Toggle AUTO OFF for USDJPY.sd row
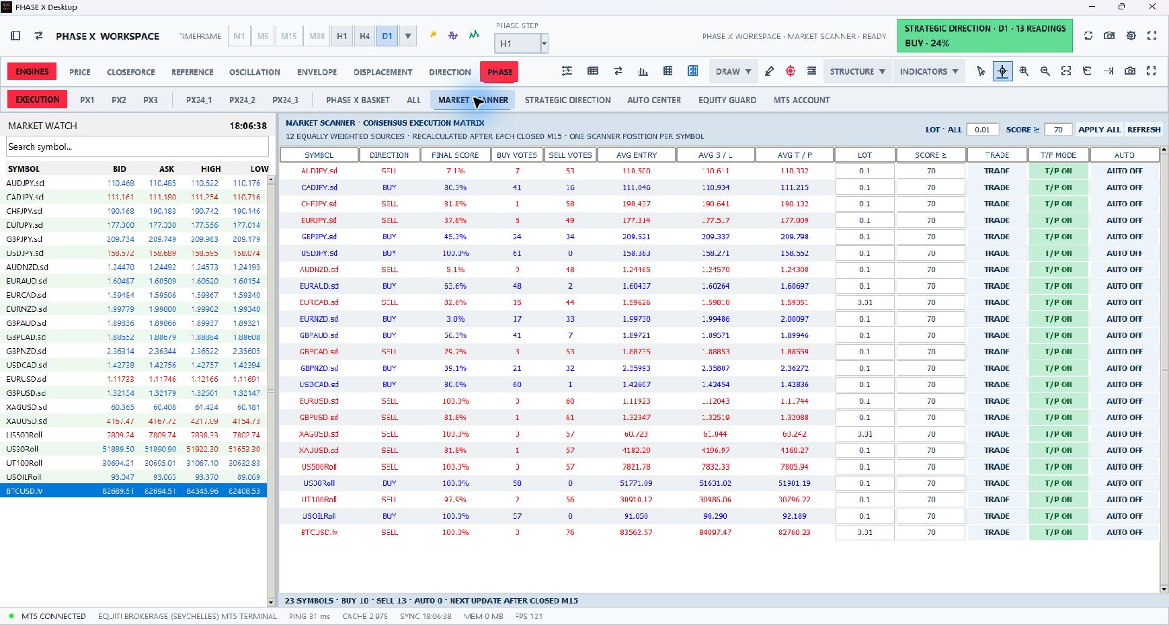The width and height of the screenshot is (1169, 625). point(1124,253)
